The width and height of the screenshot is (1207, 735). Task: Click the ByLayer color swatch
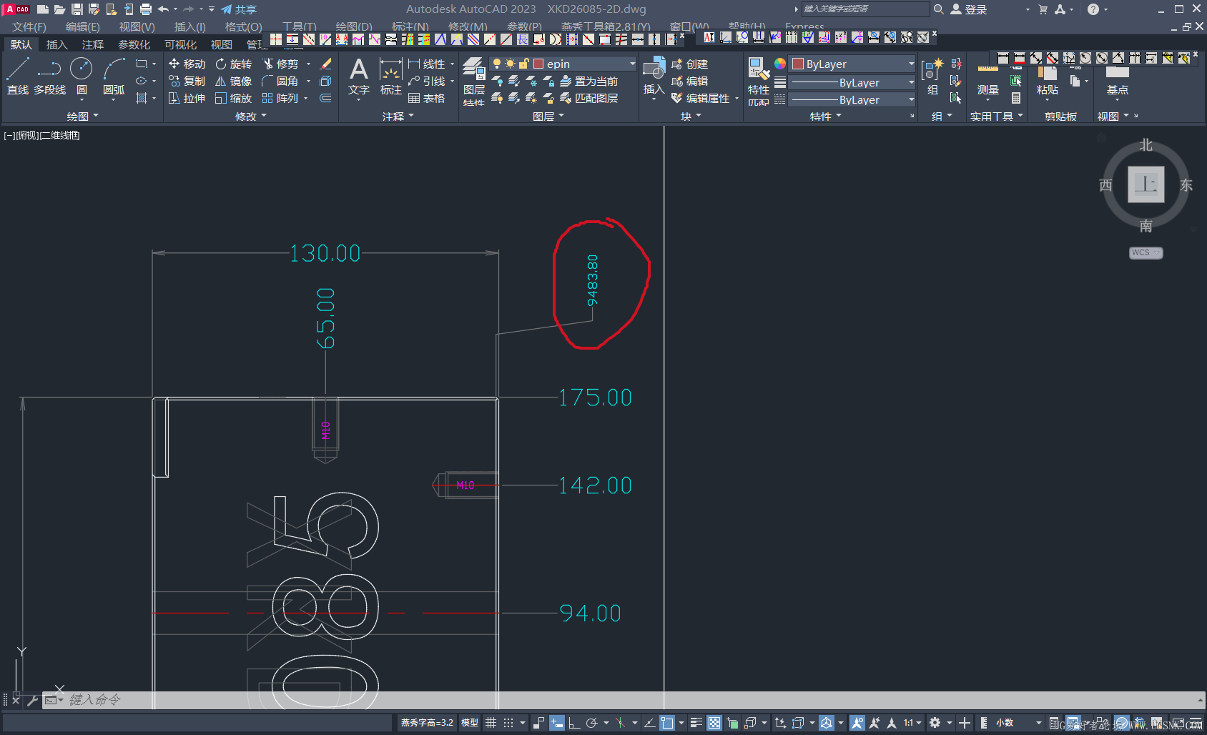[798, 64]
